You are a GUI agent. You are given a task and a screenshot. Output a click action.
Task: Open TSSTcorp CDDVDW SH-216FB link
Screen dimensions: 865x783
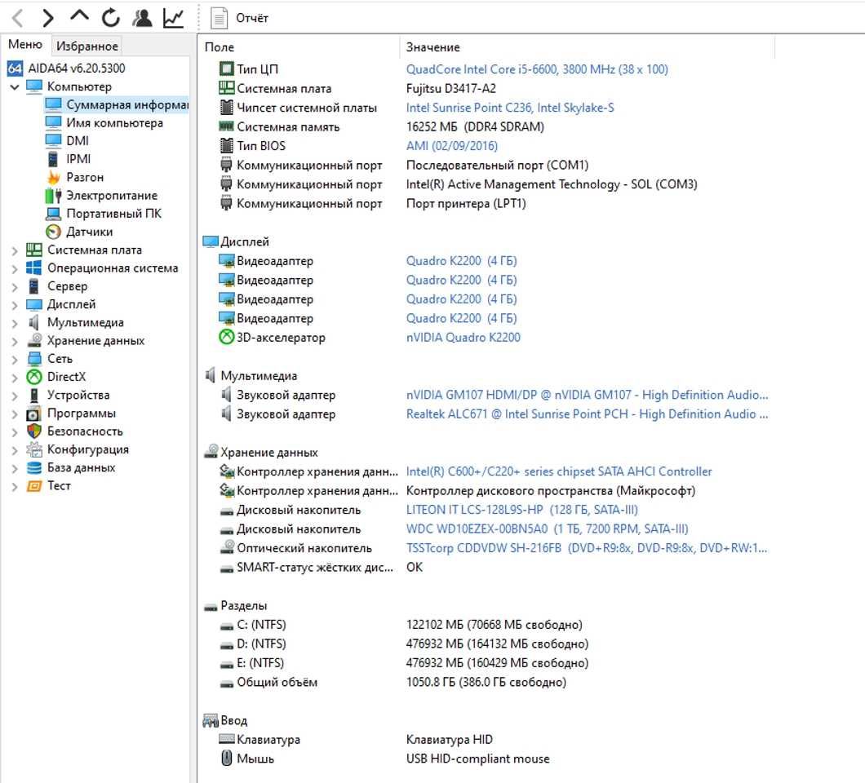pos(587,548)
